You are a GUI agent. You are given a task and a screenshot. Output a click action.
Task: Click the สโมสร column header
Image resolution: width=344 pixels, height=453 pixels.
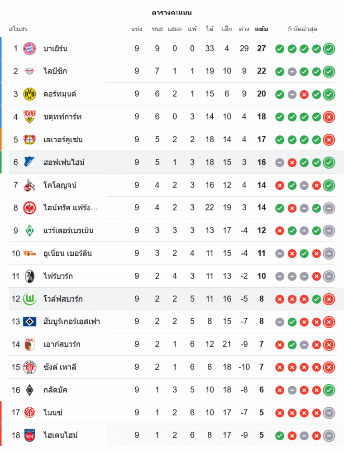click(x=18, y=29)
